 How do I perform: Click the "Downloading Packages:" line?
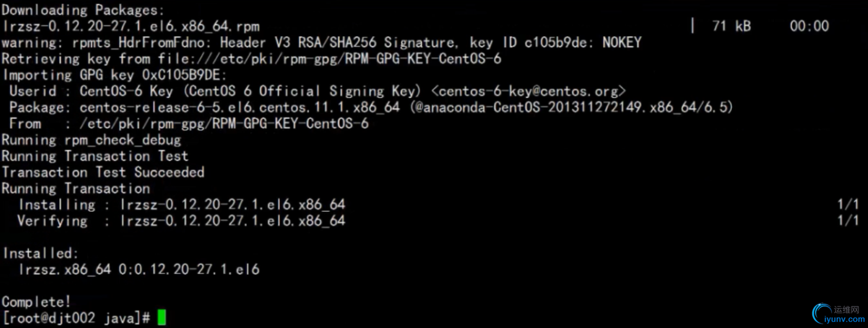(82, 10)
